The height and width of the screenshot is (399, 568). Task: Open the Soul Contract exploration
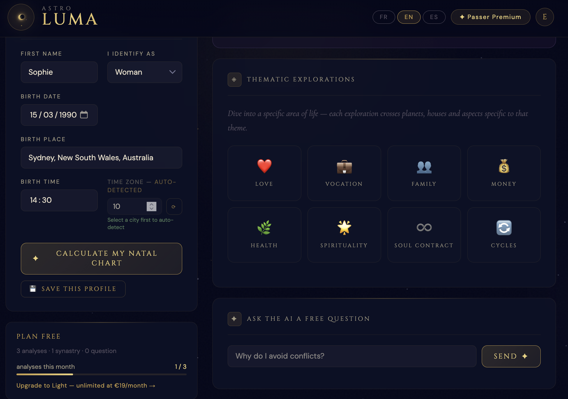tap(424, 235)
